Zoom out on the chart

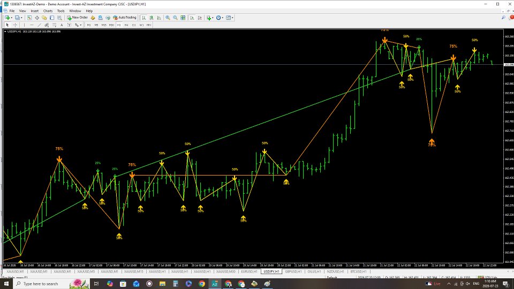(176, 18)
